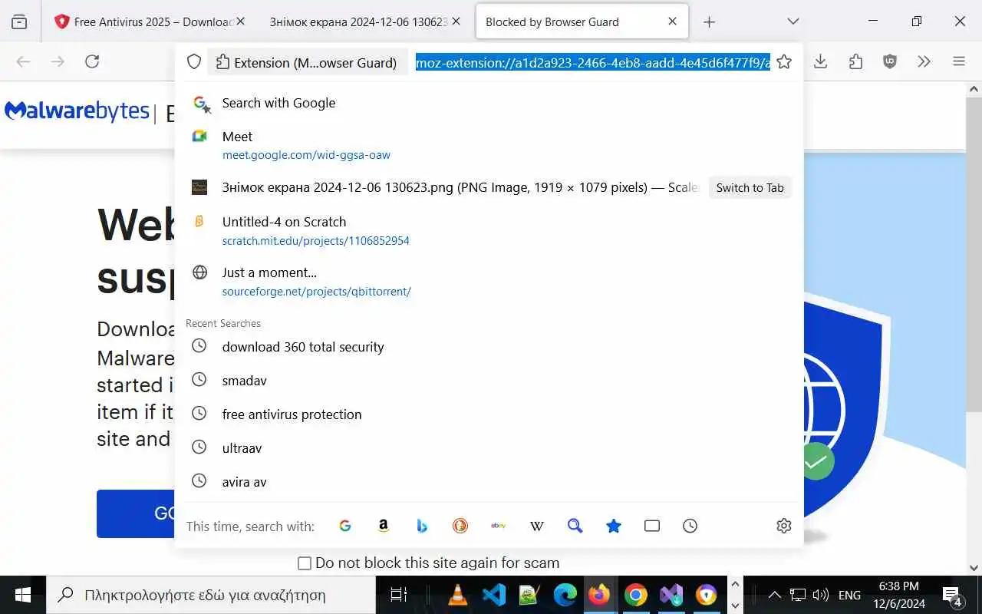Open sourceforge qbittorrent Just a moment suggestion

tap(489, 281)
